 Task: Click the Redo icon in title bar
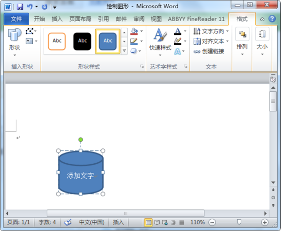click(x=44, y=7)
